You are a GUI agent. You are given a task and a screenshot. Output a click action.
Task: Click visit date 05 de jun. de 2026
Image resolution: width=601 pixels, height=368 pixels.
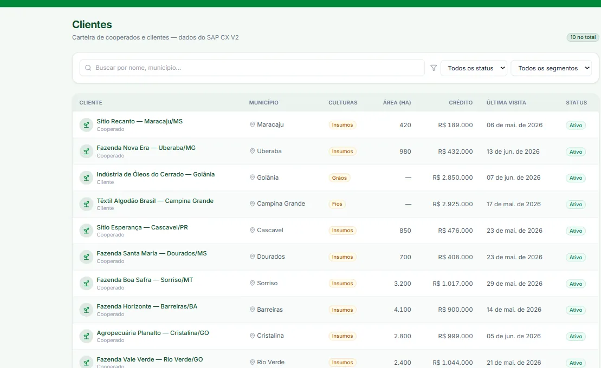pyautogui.click(x=514, y=336)
